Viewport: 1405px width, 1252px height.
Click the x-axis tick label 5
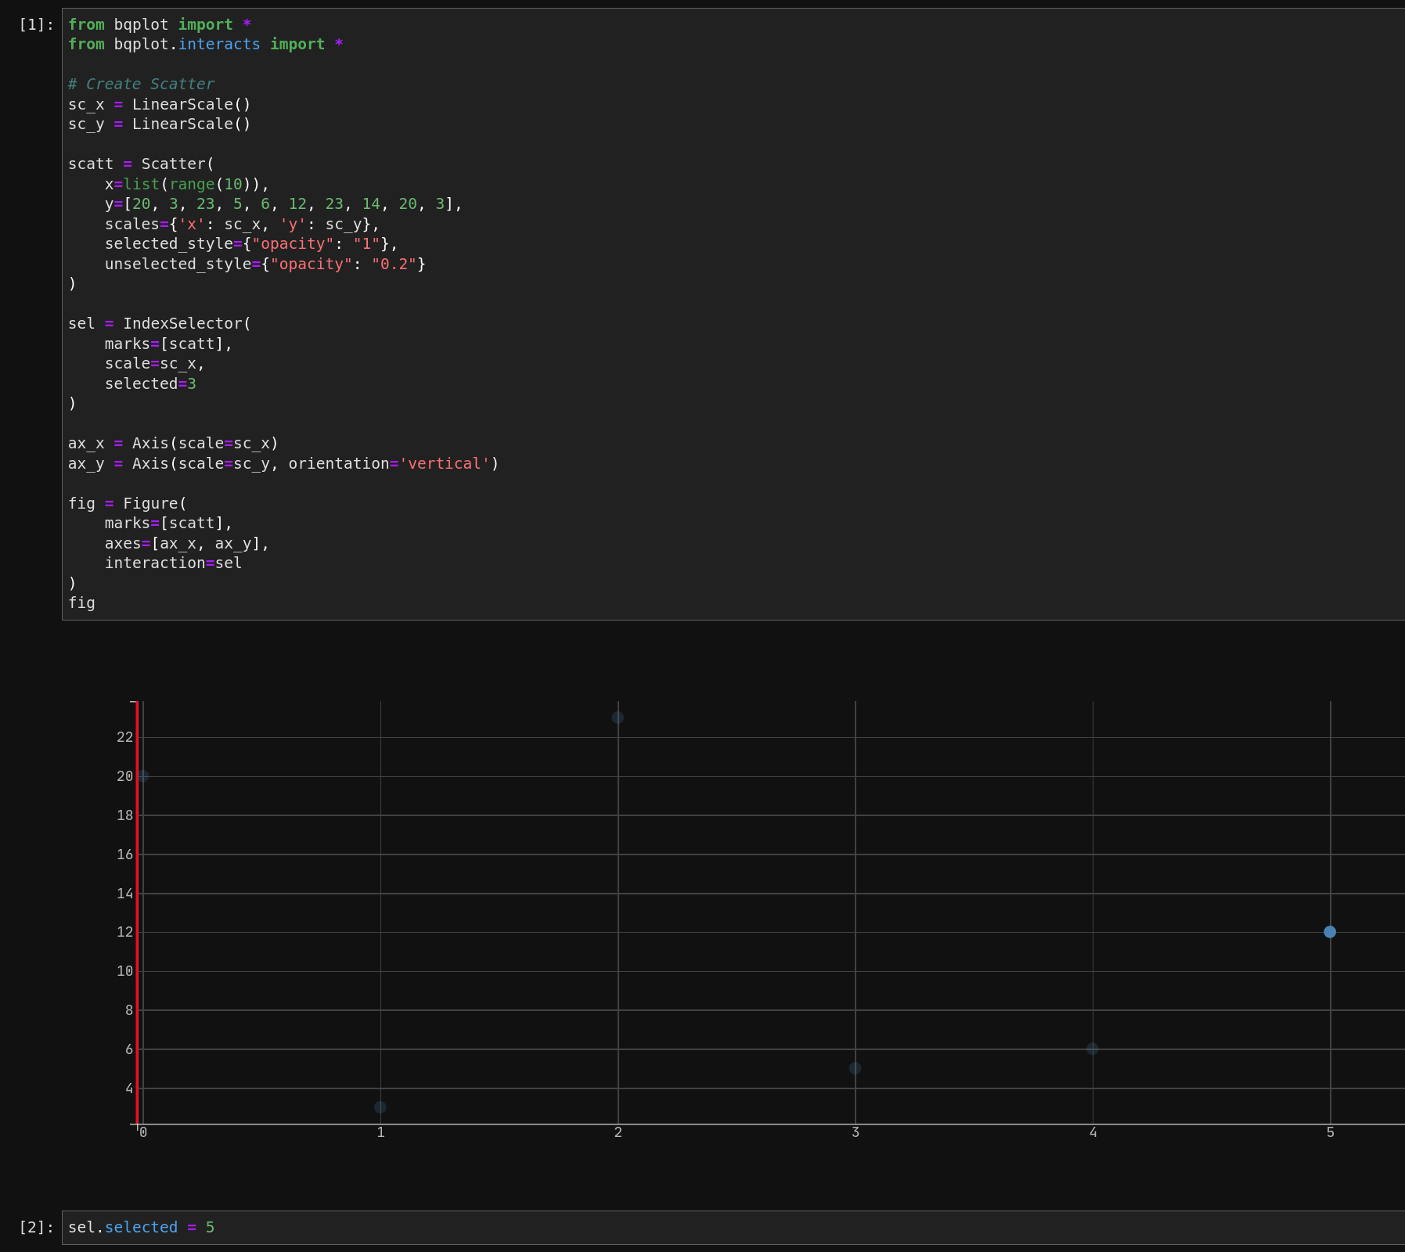1331,1132
